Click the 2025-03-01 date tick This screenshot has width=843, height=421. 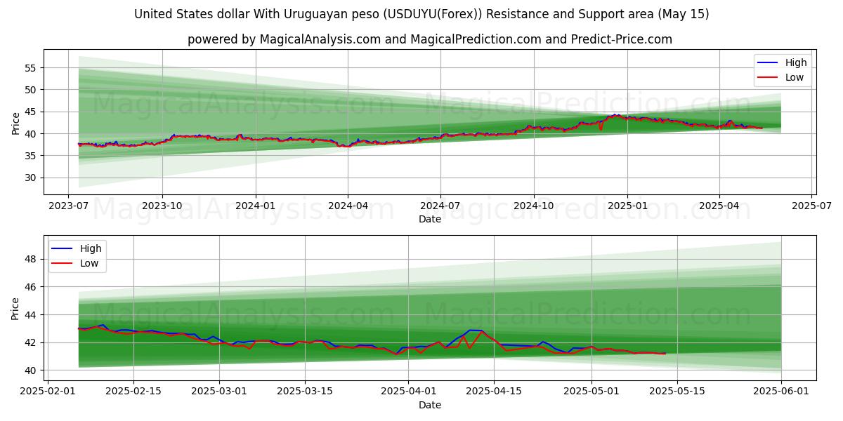click(x=219, y=392)
